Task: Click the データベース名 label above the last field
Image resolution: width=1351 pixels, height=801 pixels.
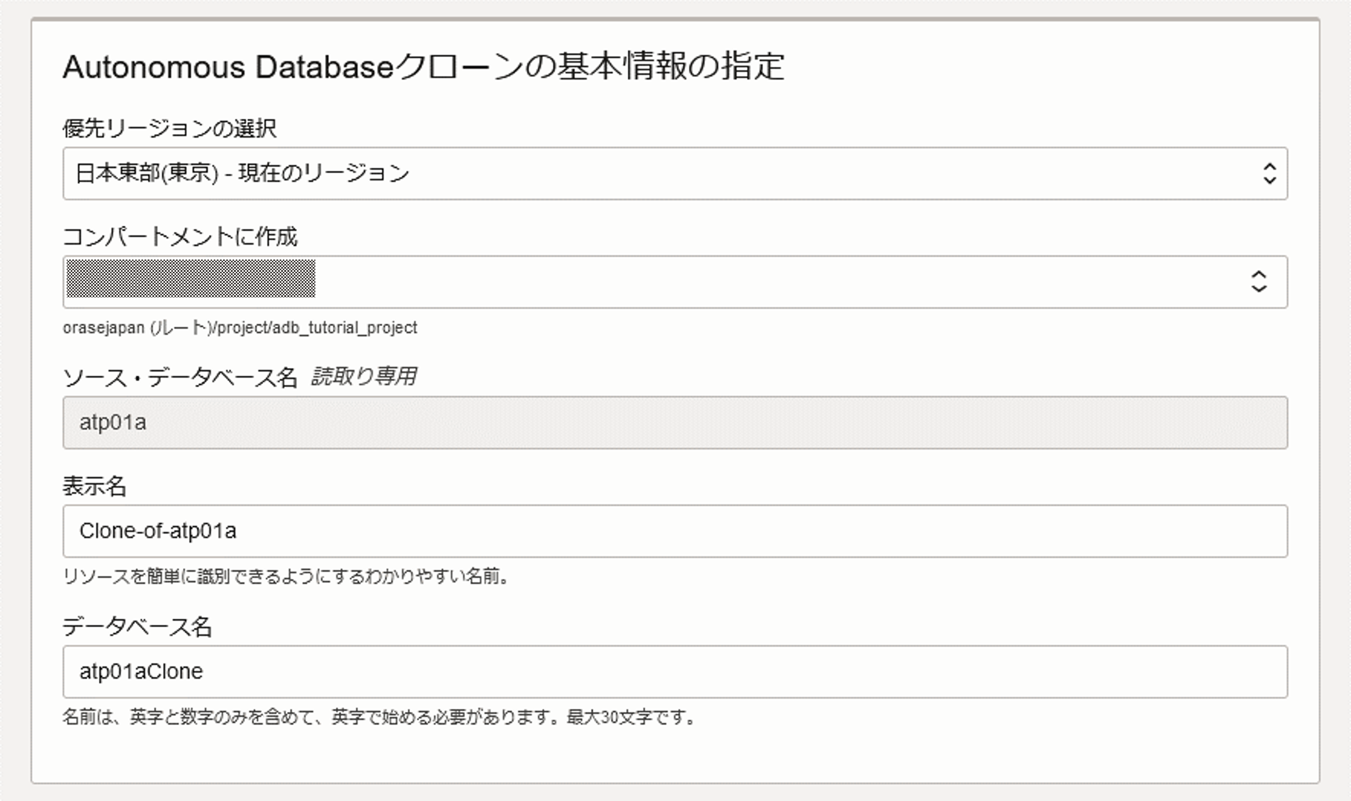Action: pyautogui.click(x=137, y=626)
